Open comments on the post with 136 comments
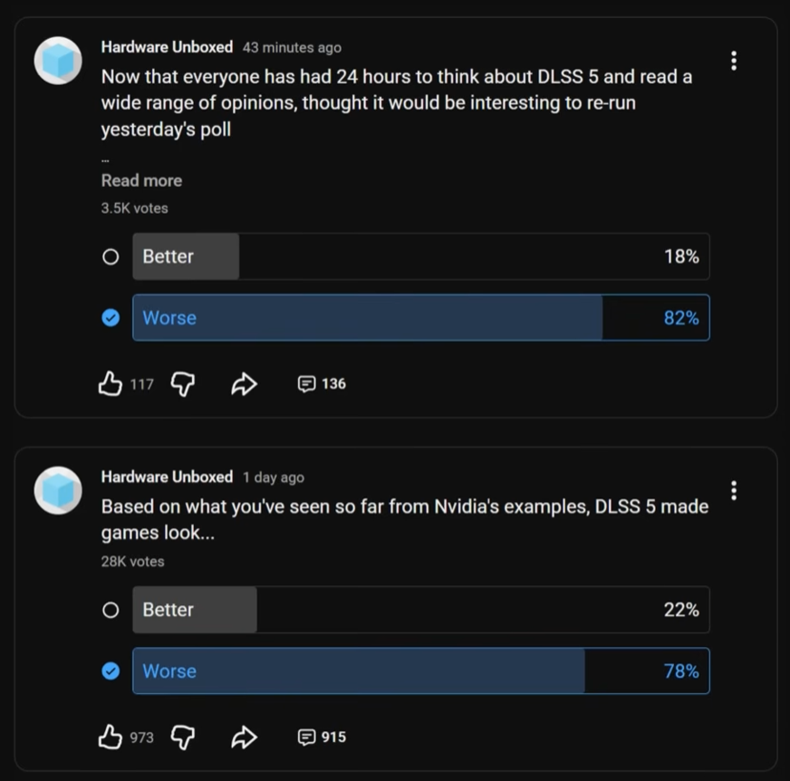 322,384
